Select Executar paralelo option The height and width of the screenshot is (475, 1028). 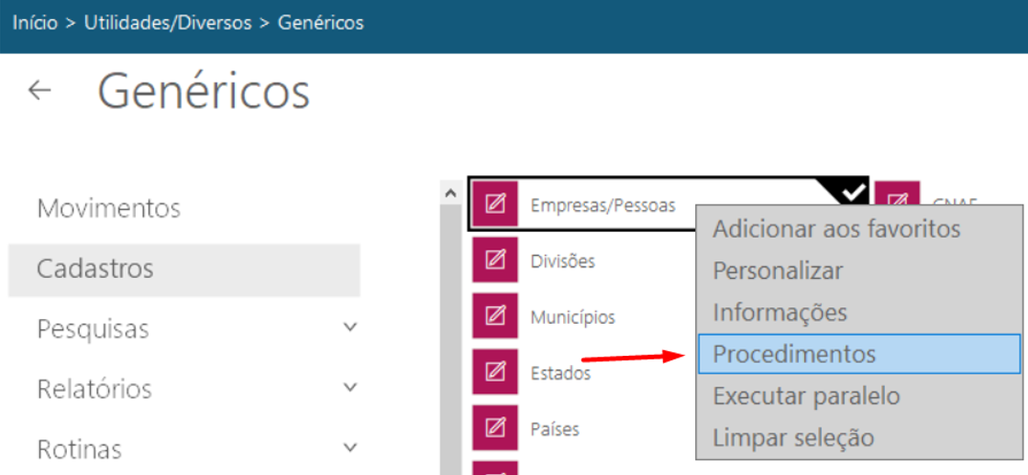[806, 396]
